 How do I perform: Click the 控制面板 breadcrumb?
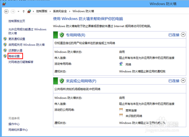pos(42,11)
